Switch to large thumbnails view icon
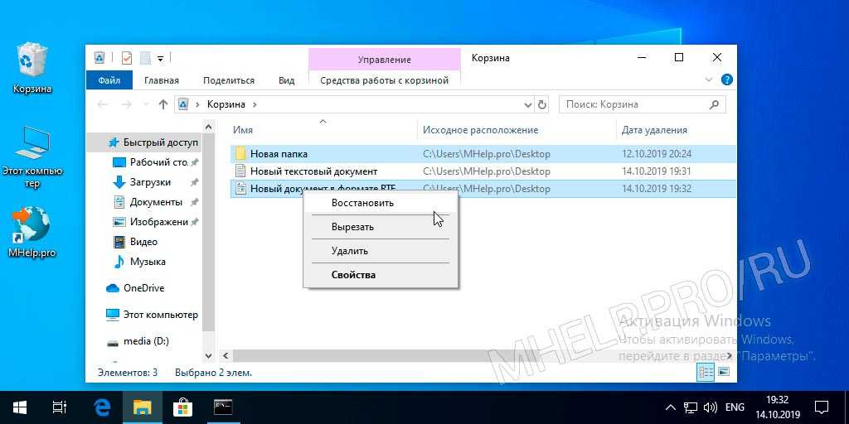 click(724, 373)
